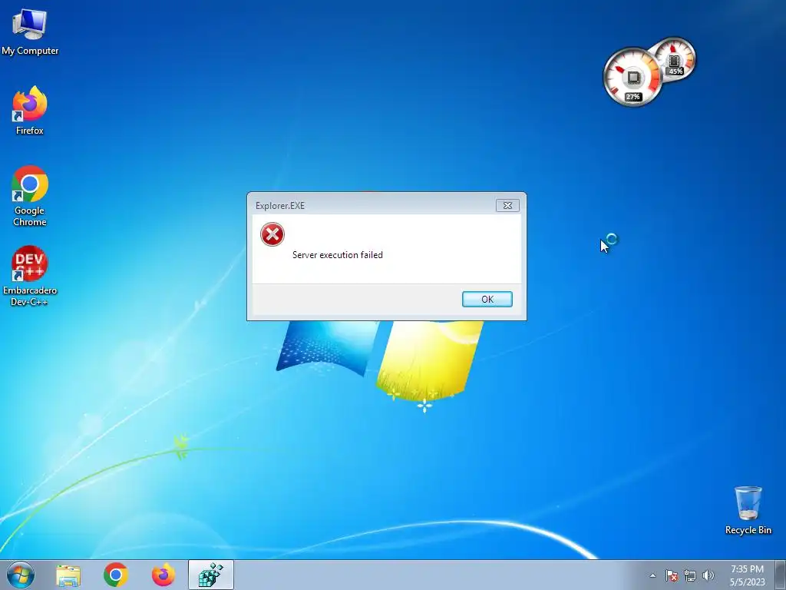Select the Recycle Bin icon
The height and width of the screenshot is (590, 786).
tap(748, 510)
